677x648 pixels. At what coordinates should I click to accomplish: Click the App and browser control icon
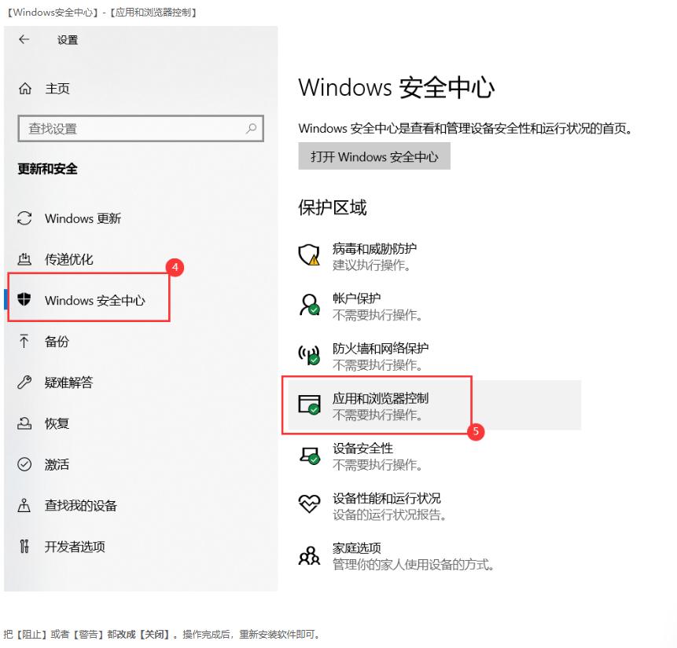coord(309,405)
